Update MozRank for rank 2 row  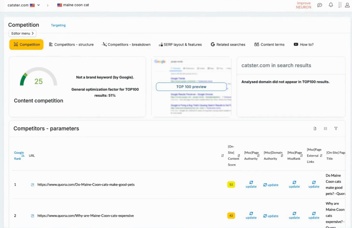click(x=294, y=216)
